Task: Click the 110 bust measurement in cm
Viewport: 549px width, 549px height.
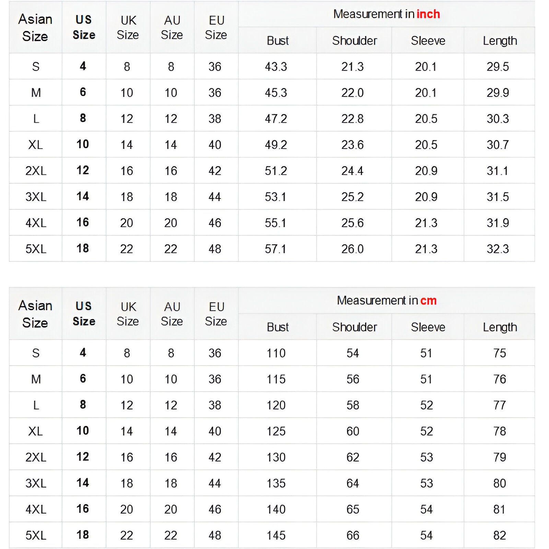Action: (276, 353)
